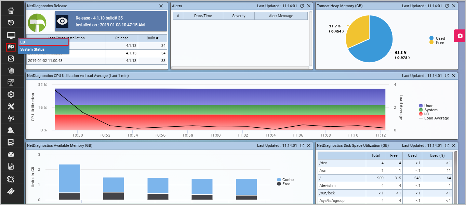The width and height of the screenshot is (466, 205).
Task: Close the Available Memory widget
Action: (x=309, y=145)
